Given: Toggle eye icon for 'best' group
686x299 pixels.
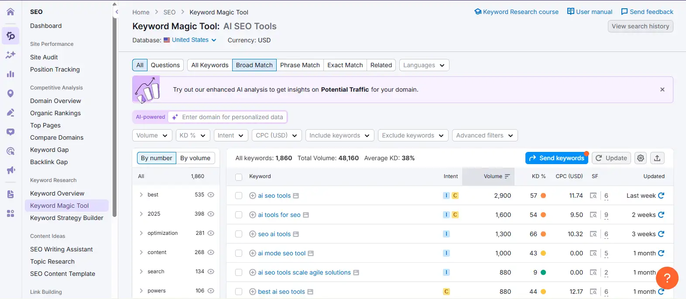Looking at the screenshot, I should [x=211, y=195].
